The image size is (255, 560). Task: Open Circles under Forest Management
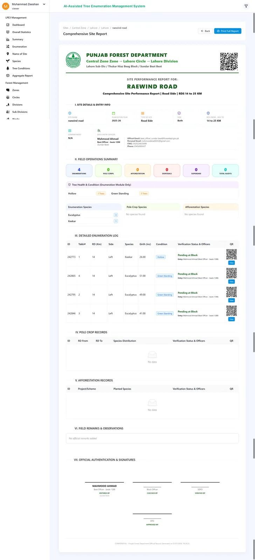pos(16,97)
